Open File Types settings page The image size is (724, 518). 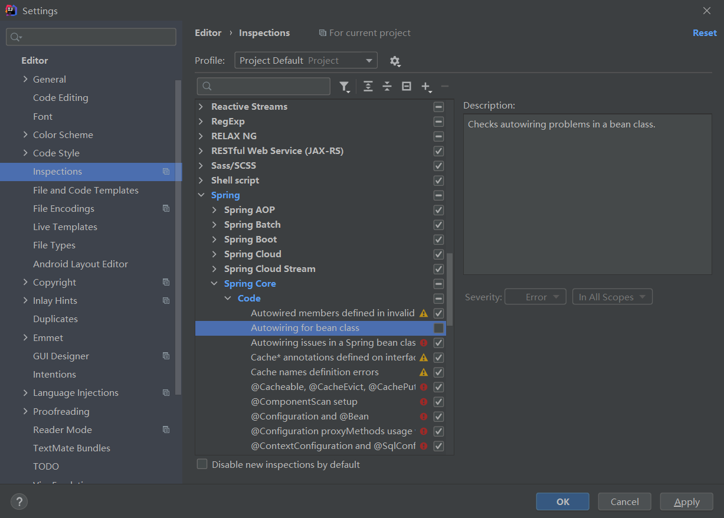(54, 245)
